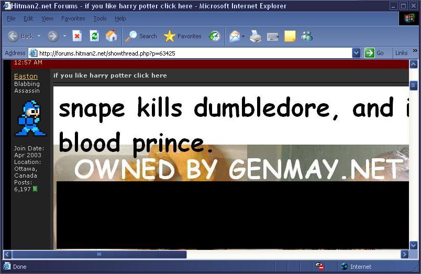Open the Favorites pane
421x274 pixels.
[183, 36]
